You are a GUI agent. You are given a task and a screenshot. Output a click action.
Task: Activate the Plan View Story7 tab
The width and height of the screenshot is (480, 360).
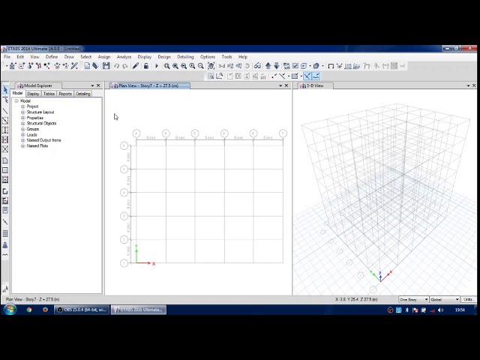pyautogui.click(x=148, y=85)
